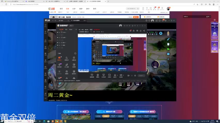Open the 直播 navigation tab
Viewport: 220px width, 123px height.
click(x=67, y=9)
